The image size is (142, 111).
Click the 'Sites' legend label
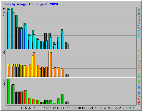(x=139, y=67)
